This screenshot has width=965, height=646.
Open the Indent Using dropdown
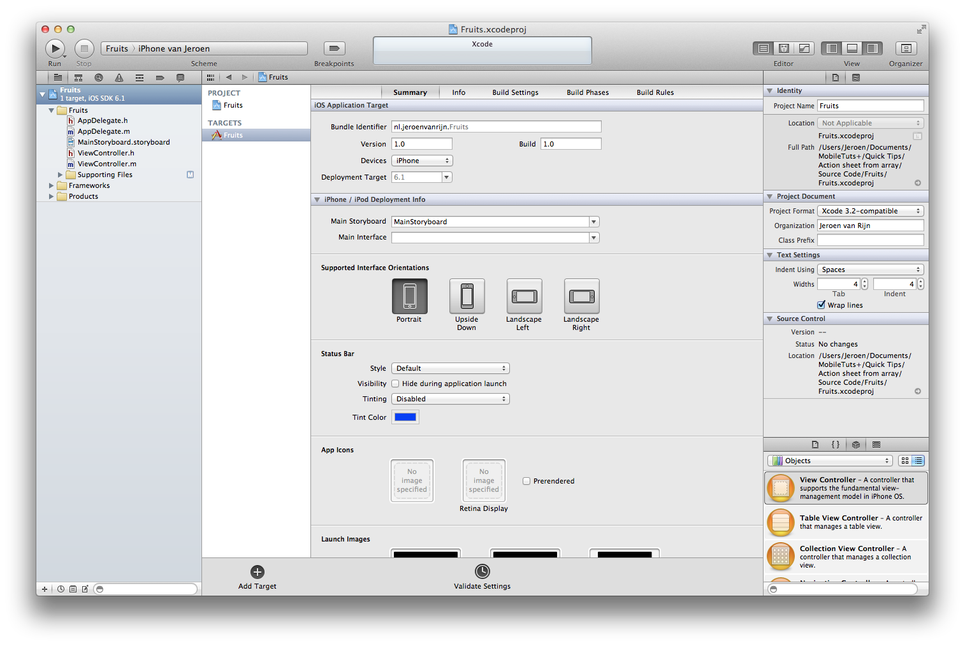click(871, 269)
